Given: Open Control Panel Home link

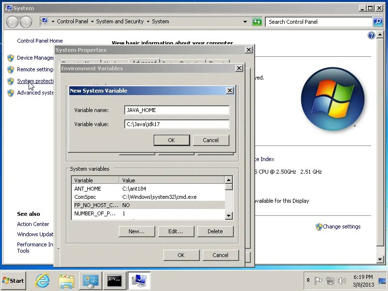Looking at the screenshot, I should coord(40,41).
